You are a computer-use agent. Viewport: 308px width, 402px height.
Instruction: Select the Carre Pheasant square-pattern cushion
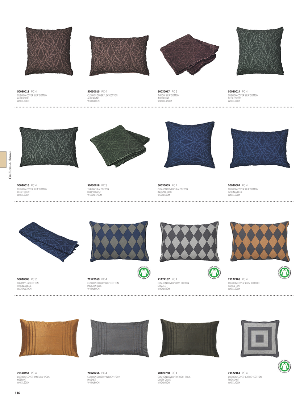[x=260, y=339]
